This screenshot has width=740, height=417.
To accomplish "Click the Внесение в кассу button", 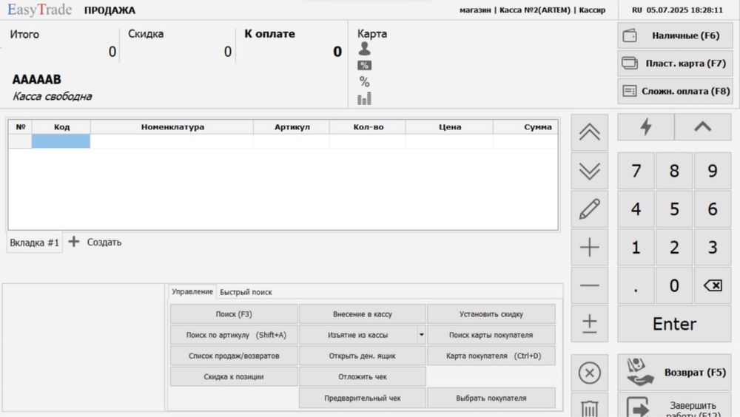I will (363, 314).
